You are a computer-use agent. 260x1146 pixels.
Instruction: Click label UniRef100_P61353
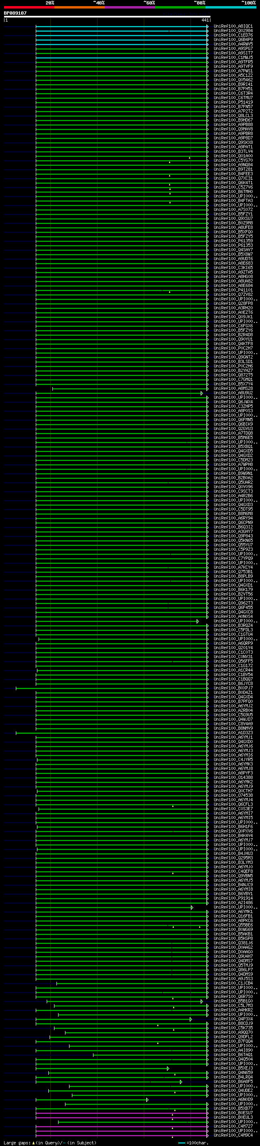(233, 245)
